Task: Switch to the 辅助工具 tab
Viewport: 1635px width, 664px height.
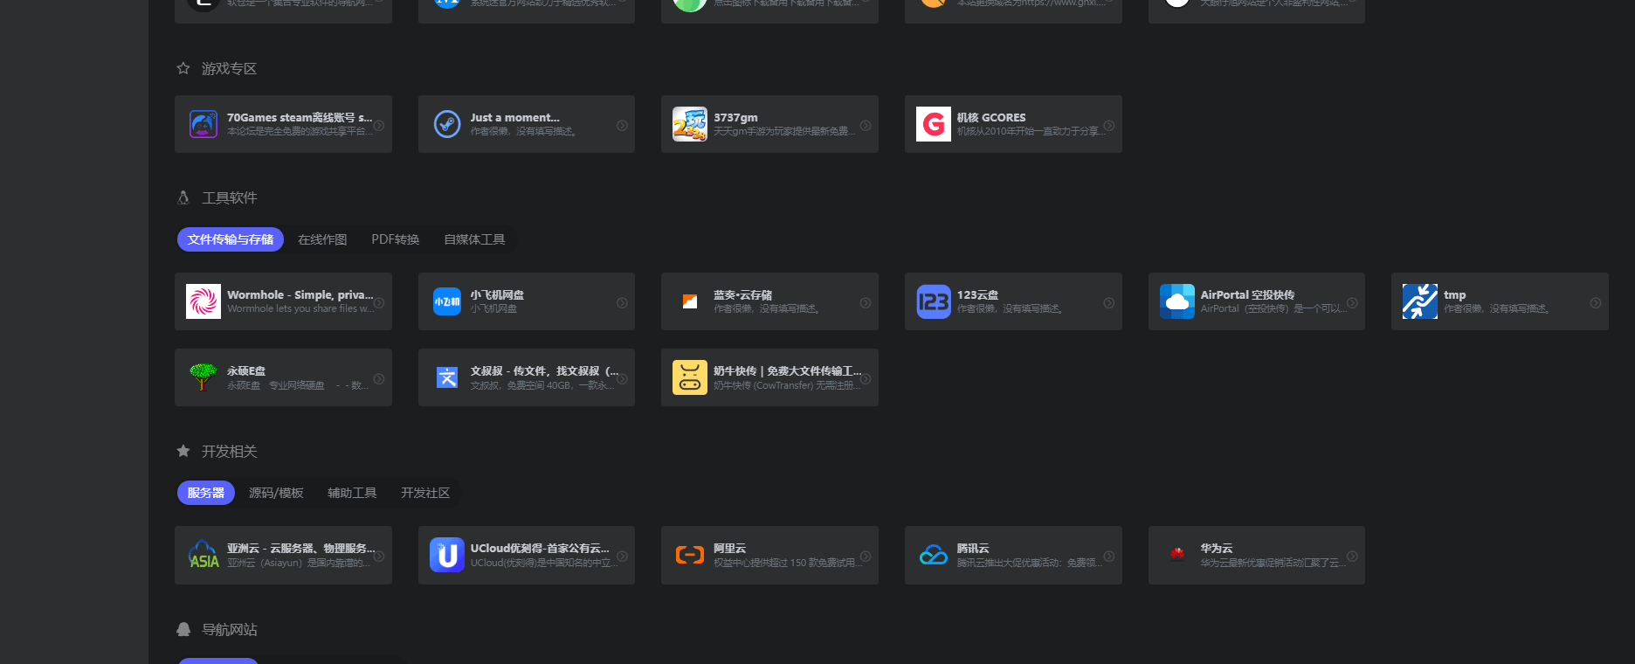Action: point(352,493)
